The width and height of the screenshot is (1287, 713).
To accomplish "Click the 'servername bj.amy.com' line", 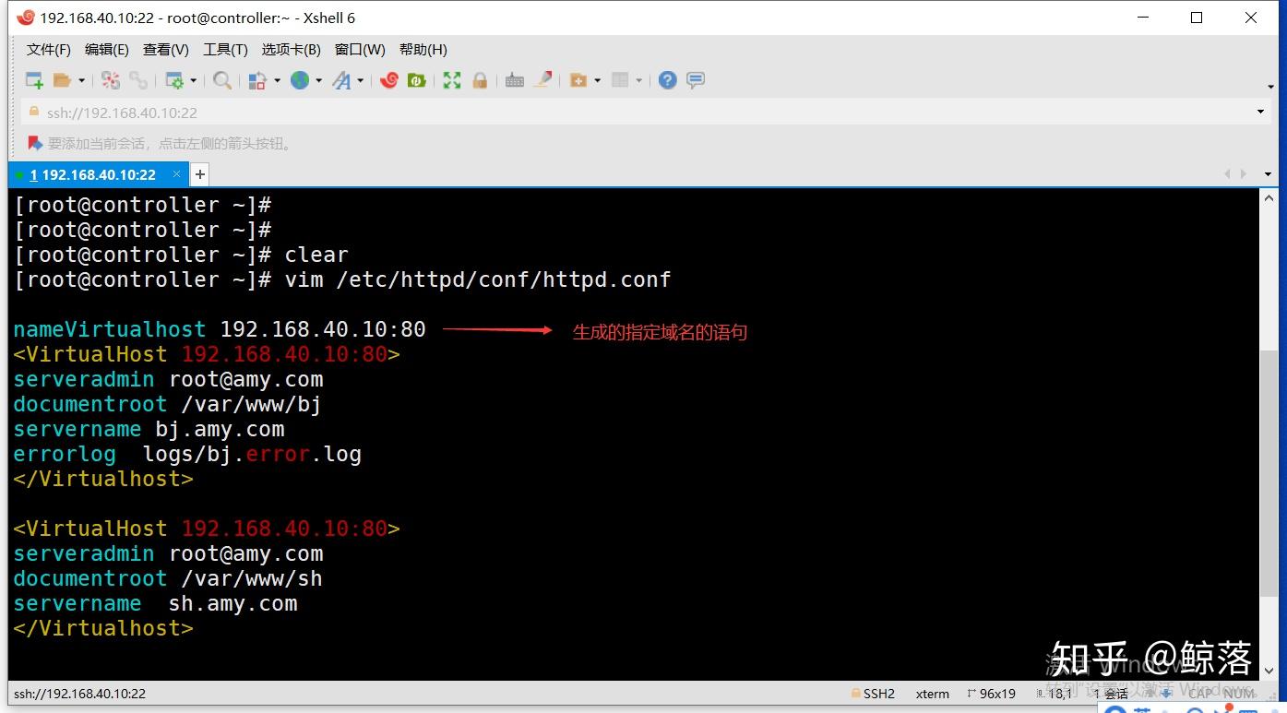I will 149,429.
